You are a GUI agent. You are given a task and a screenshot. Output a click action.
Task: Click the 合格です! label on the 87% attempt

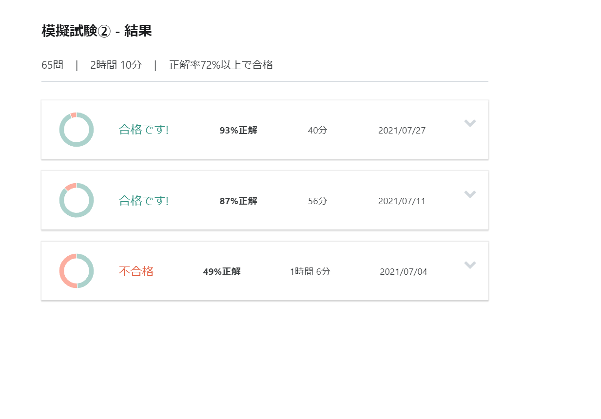(x=144, y=201)
